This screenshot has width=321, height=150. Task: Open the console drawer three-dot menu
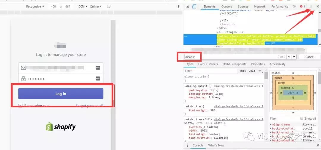(187, 145)
